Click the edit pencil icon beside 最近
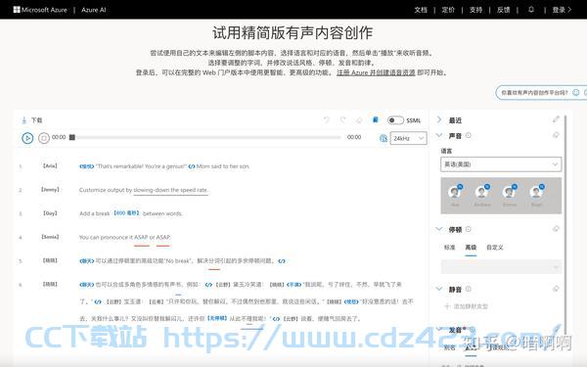 [x=556, y=119]
